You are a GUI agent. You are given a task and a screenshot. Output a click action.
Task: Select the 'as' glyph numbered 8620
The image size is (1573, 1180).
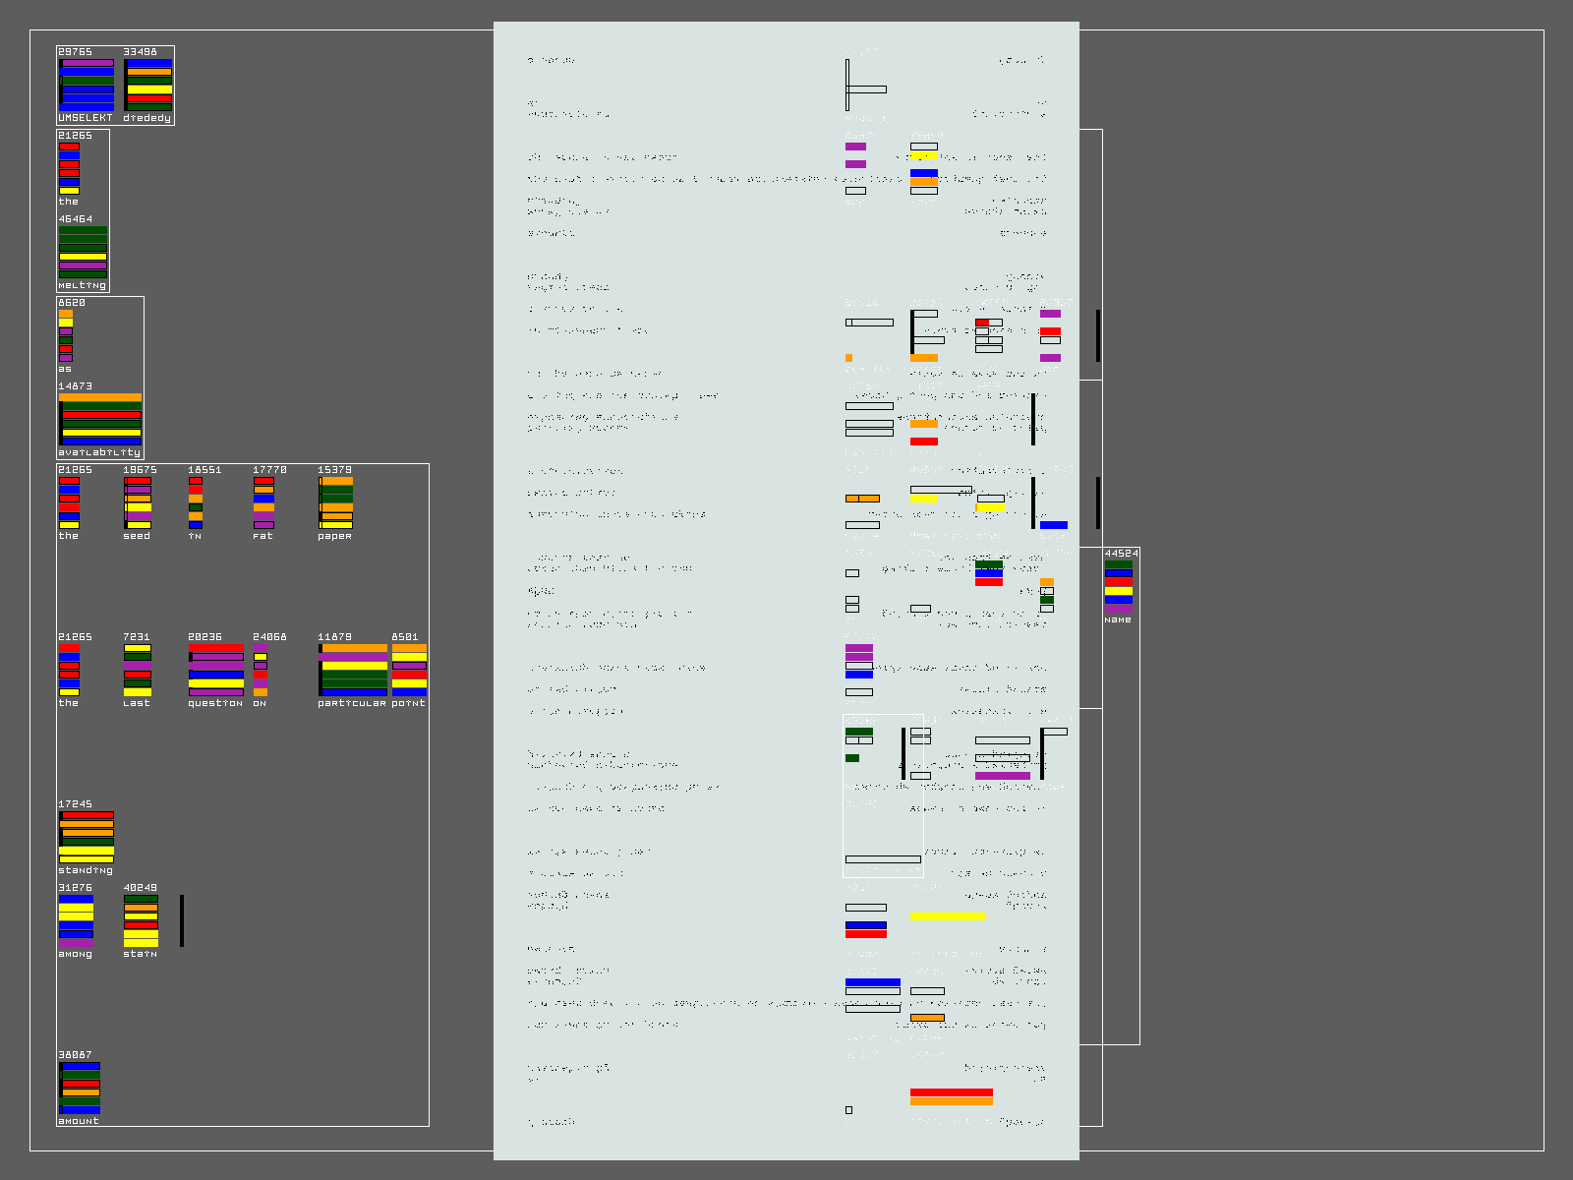point(65,335)
